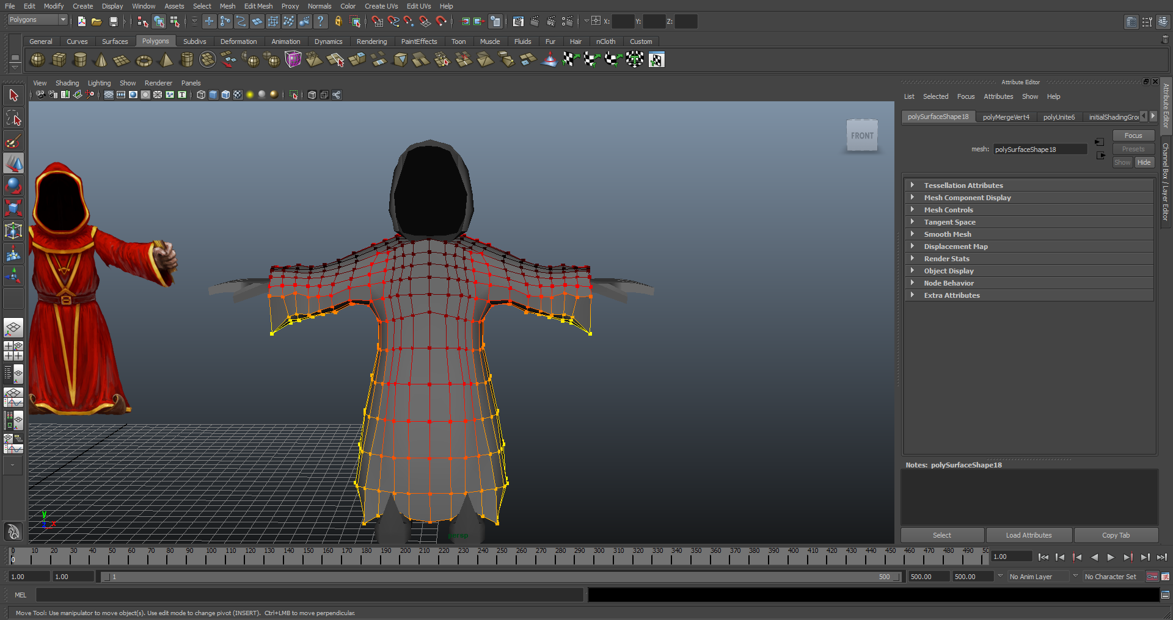The height and width of the screenshot is (620, 1173).
Task: Toggle the lock selection padlock icon
Action: pyautogui.click(x=338, y=22)
